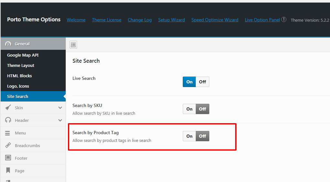Open the Menu settings section
The width and height of the screenshot is (330, 182).
[33, 133]
